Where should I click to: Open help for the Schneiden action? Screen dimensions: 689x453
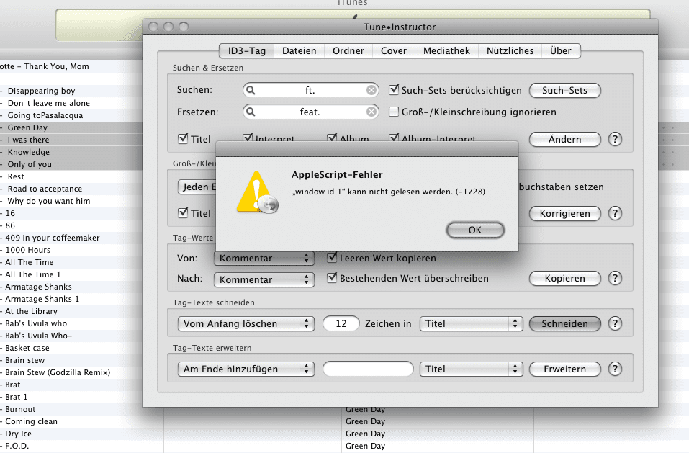click(x=615, y=324)
